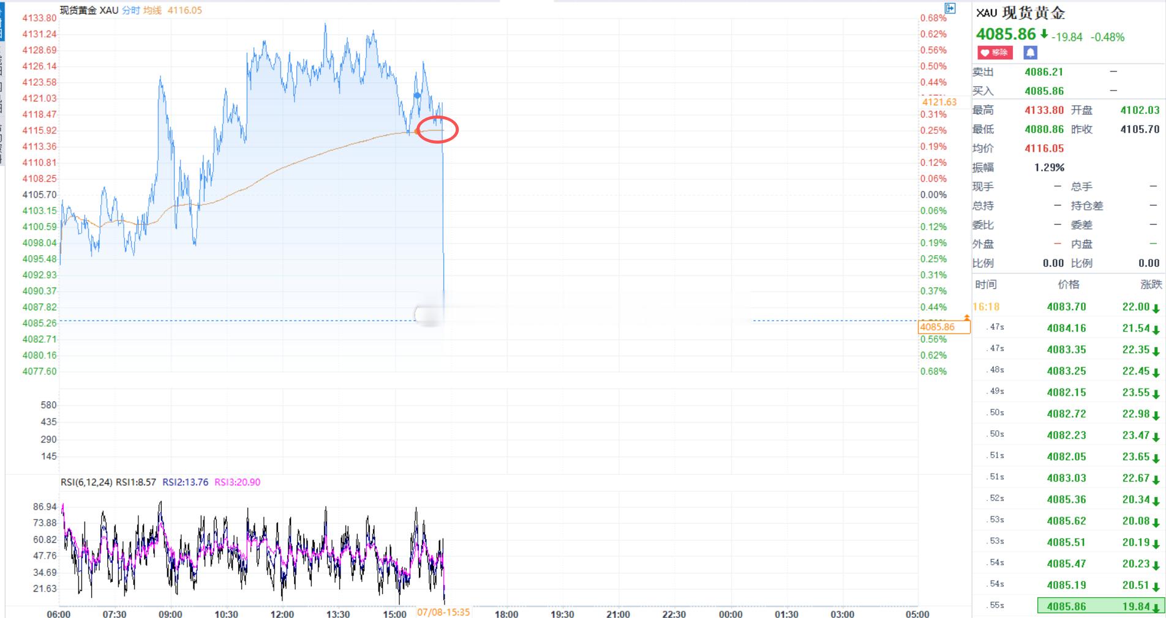Click the magenta RSI3:20.90 indicator value
1166x618 pixels.
click(x=238, y=482)
